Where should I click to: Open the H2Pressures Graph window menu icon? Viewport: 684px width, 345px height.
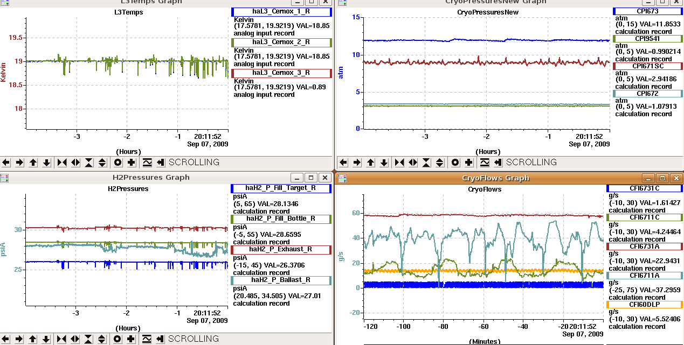coord(5,177)
